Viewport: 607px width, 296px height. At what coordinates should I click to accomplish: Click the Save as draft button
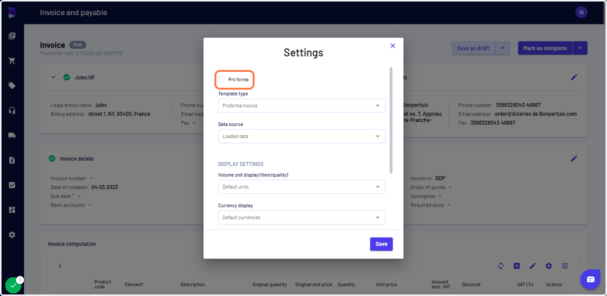tap(473, 48)
